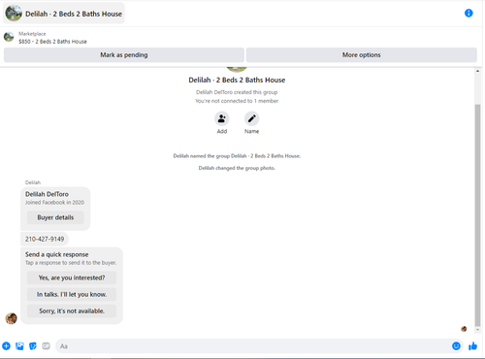Image resolution: width=485 pixels, height=359 pixels.
Task: Send a thumbs-up like
Action: [x=472, y=346]
